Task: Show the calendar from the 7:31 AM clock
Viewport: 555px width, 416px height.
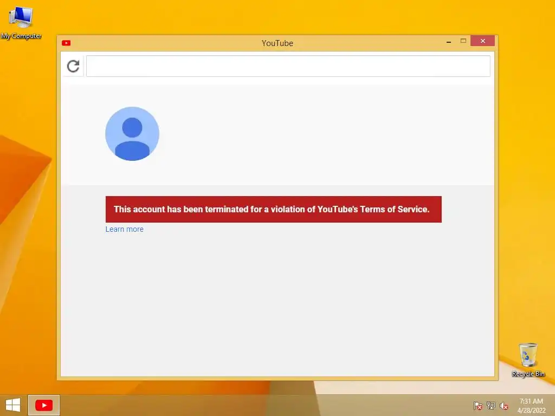Action: [x=531, y=405]
